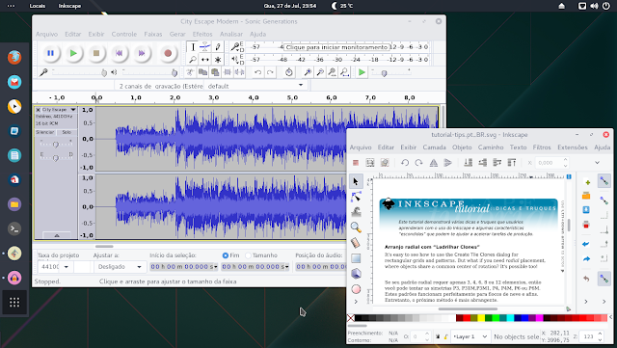
Task: Expand Inkscape's top toolbar overflow chevron
Action: (x=597, y=163)
